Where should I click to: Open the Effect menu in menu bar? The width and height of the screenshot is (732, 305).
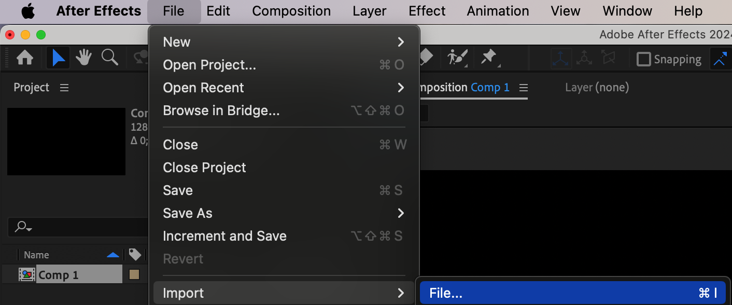click(427, 11)
